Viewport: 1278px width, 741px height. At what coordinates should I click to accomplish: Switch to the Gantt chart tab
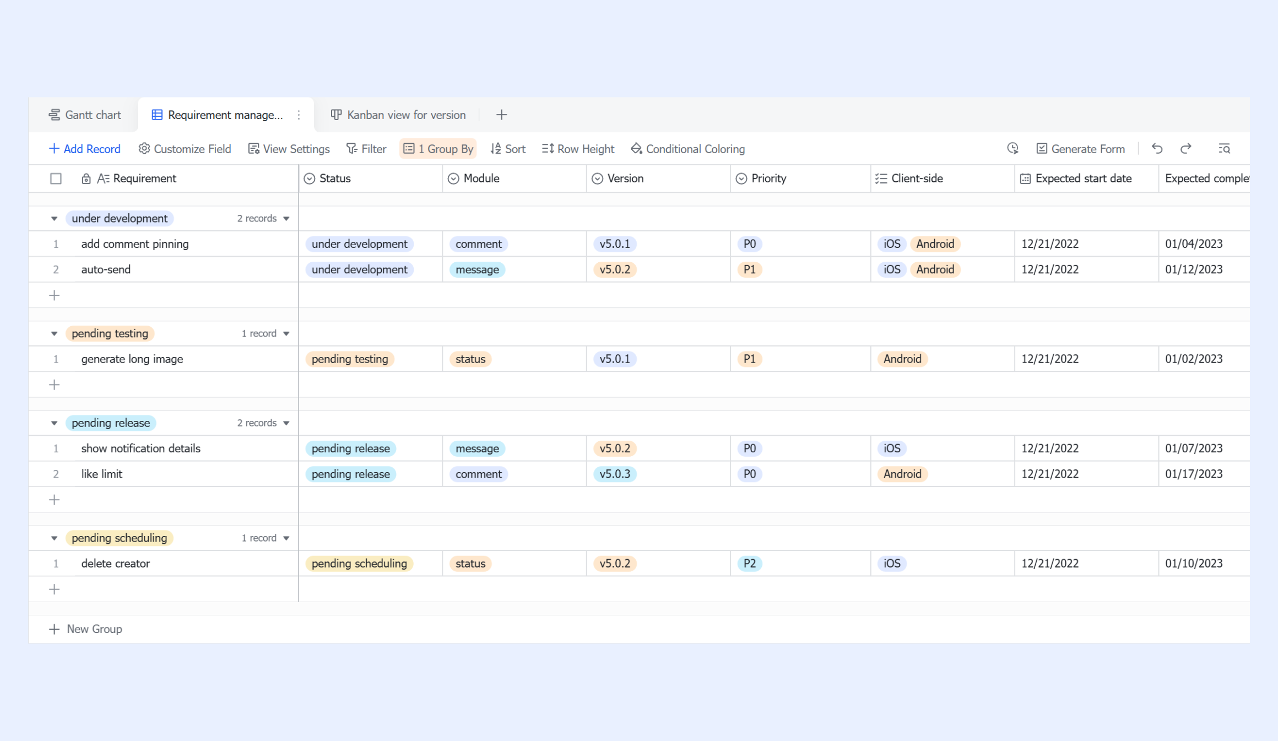pos(85,115)
